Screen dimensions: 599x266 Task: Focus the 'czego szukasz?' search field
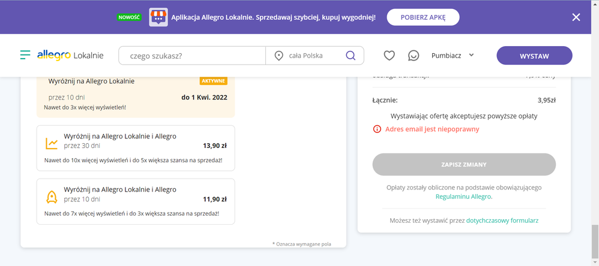192,56
